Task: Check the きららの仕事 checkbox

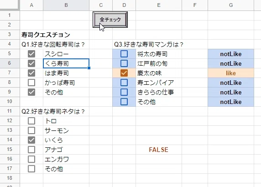Action: (x=124, y=92)
